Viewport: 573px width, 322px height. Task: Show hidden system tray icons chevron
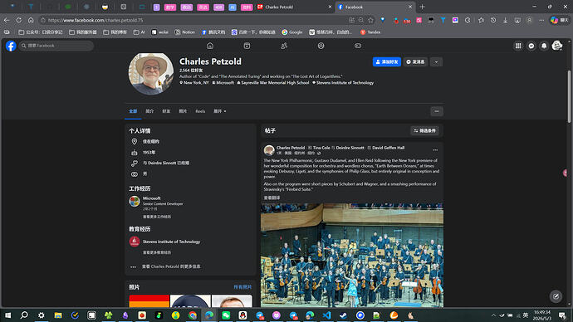[493, 315]
